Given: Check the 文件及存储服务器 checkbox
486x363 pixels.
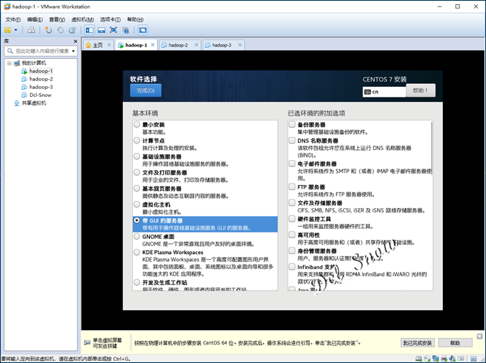Looking at the screenshot, I should pyautogui.click(x=292, y=203).
